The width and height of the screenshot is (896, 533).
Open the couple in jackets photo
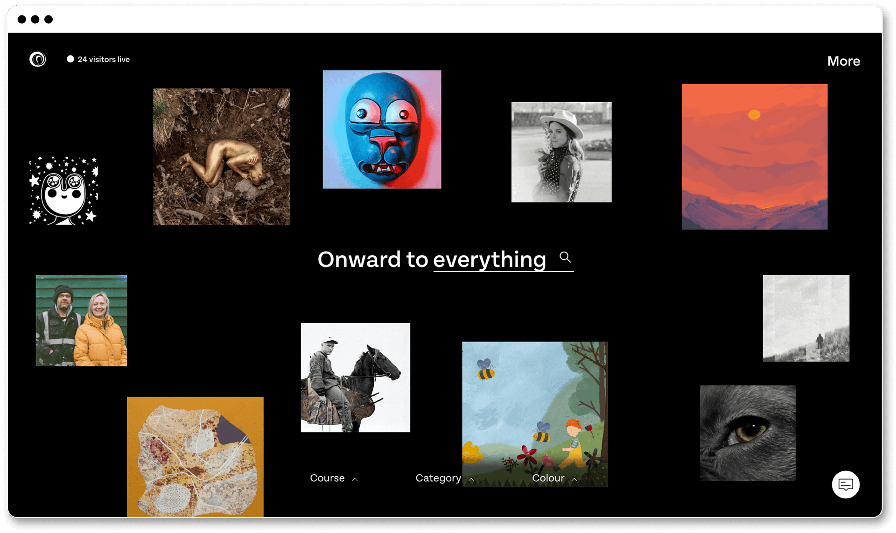point(81,321)
